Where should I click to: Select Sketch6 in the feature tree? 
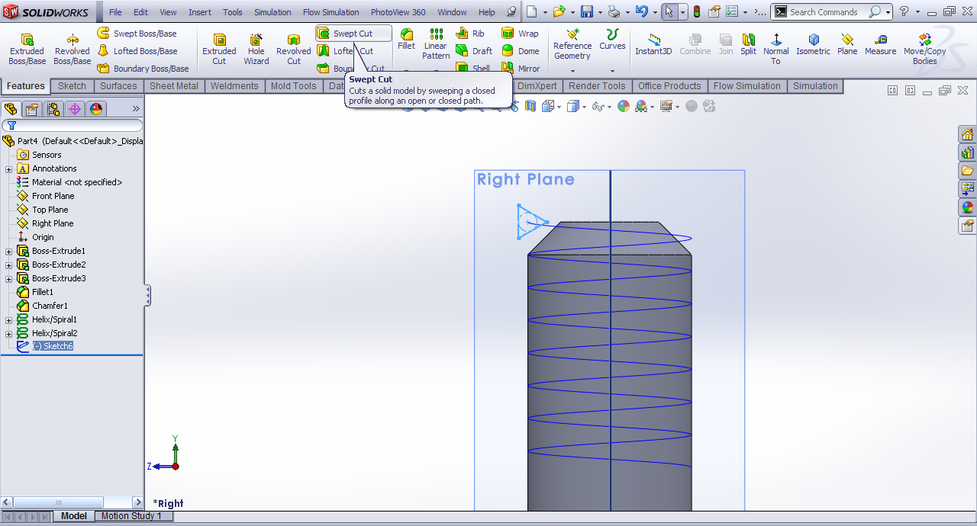(53, 346)
